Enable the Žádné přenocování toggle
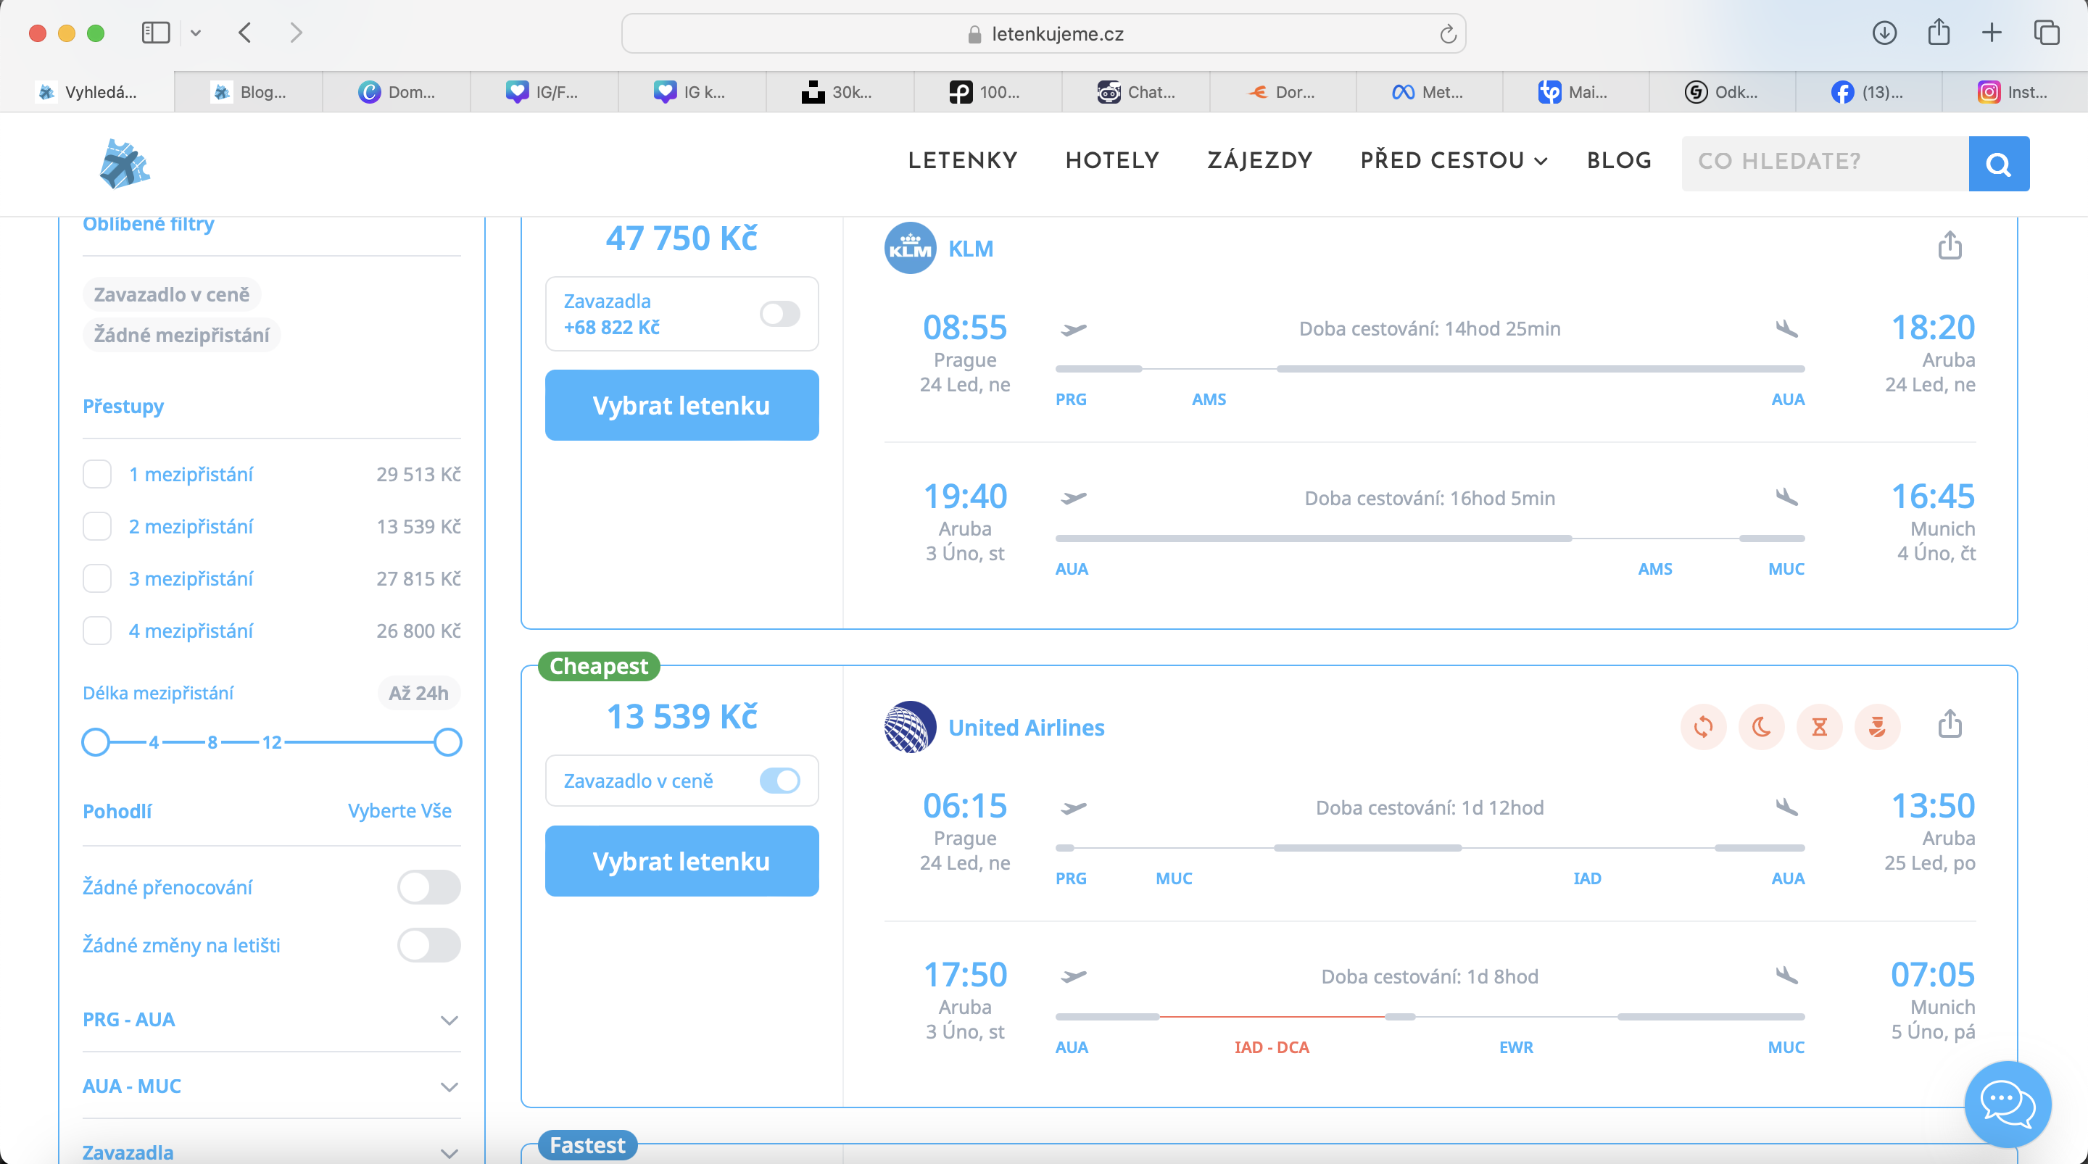This screenshot has height=1164, width=2088. pos(428,887)
